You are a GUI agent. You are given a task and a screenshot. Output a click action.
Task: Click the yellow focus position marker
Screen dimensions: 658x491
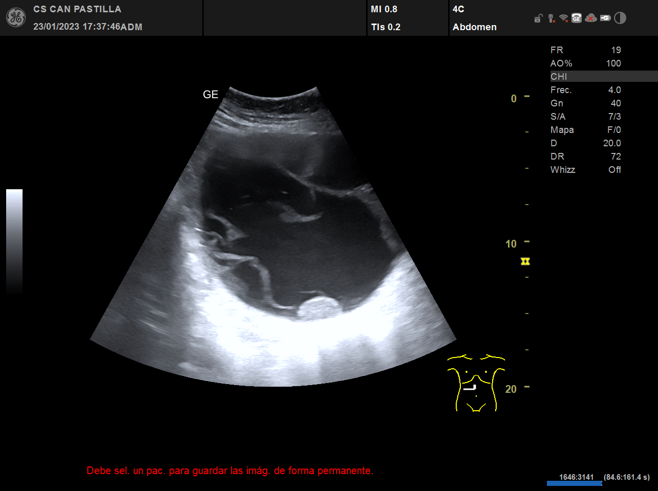(x=525, y=261)
